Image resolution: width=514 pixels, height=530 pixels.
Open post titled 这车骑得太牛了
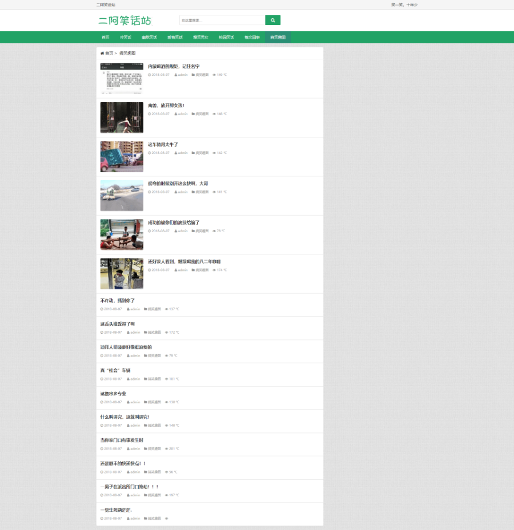tap(163, 145)
